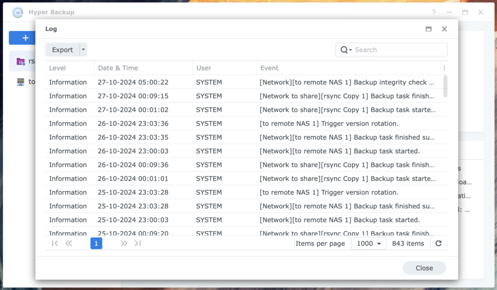Click the Hyper Backup application logo
The image size is (497, 290).
(17, 12)
